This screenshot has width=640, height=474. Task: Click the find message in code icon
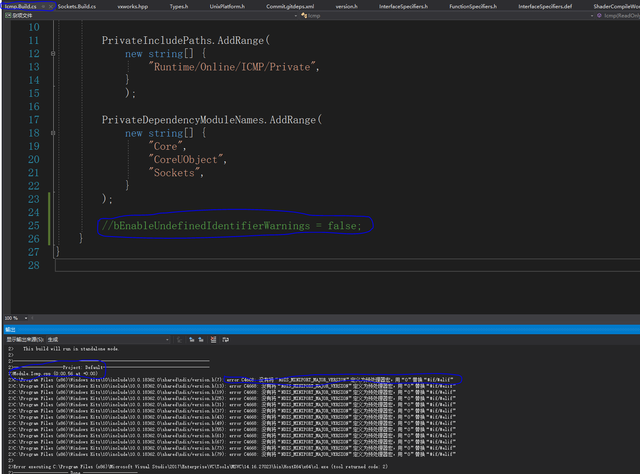(x=179, y=340)
